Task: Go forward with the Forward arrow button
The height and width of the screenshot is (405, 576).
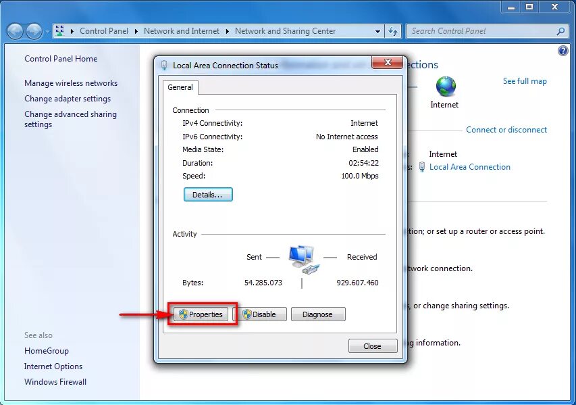Action: [34, 32]
